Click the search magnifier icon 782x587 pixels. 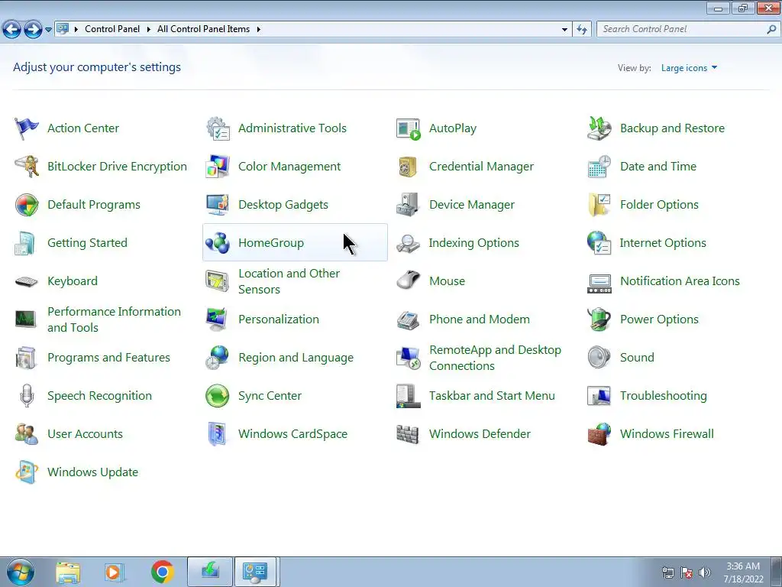tap(771, 30)
